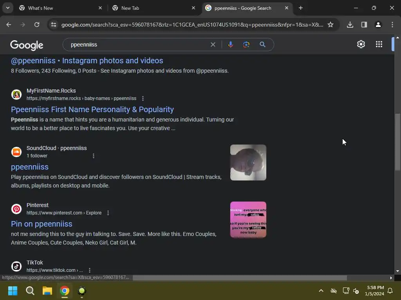Close the ppeenniiss Google Search tab
Image resolution: width=401 pixels, height=300 pixels.
pos(286,8)
